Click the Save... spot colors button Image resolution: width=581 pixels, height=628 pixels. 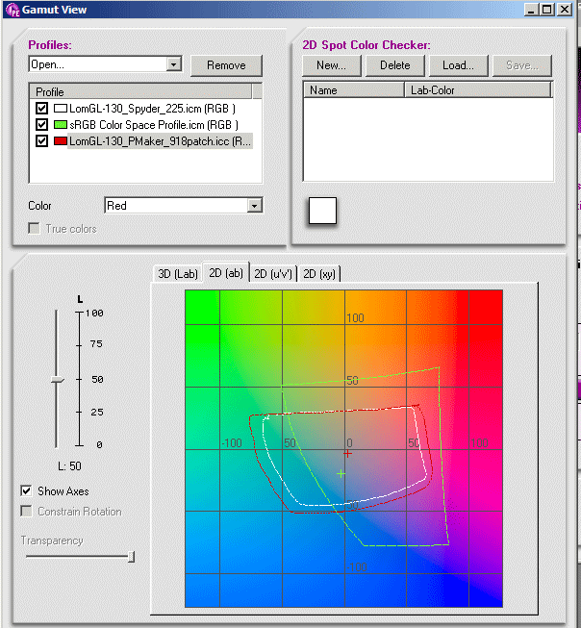tap(522, 65)
